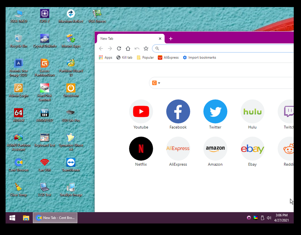Click the undo closed tab arrow

pyautogui.click(x=137, y=48)
